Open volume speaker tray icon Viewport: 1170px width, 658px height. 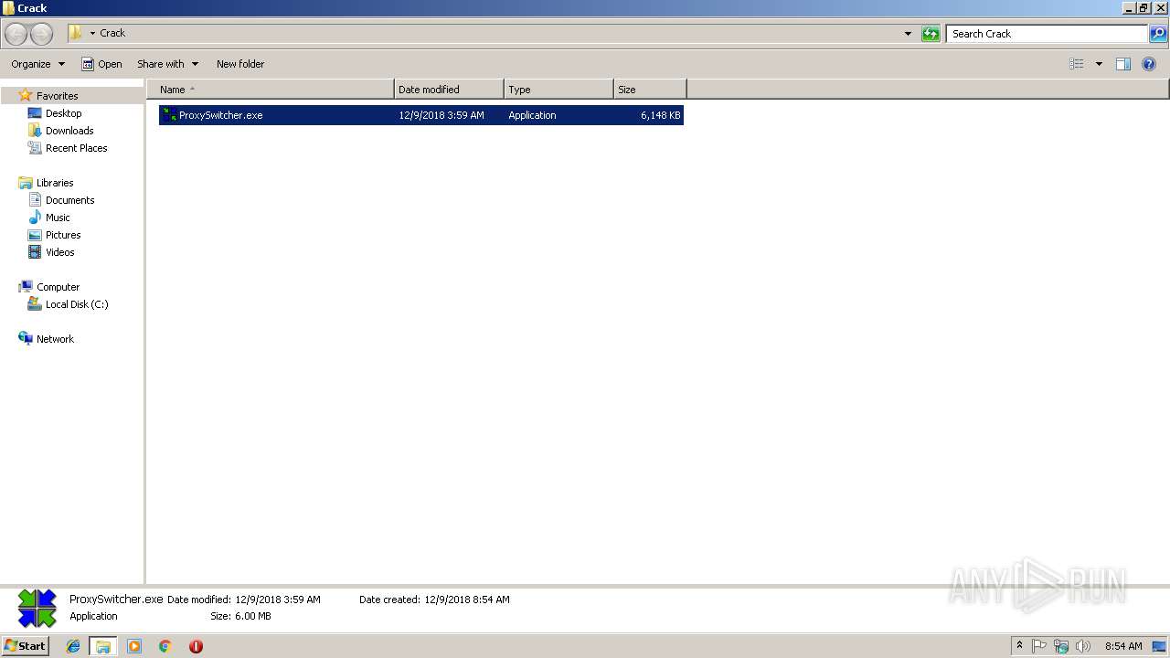(1083, 646)
